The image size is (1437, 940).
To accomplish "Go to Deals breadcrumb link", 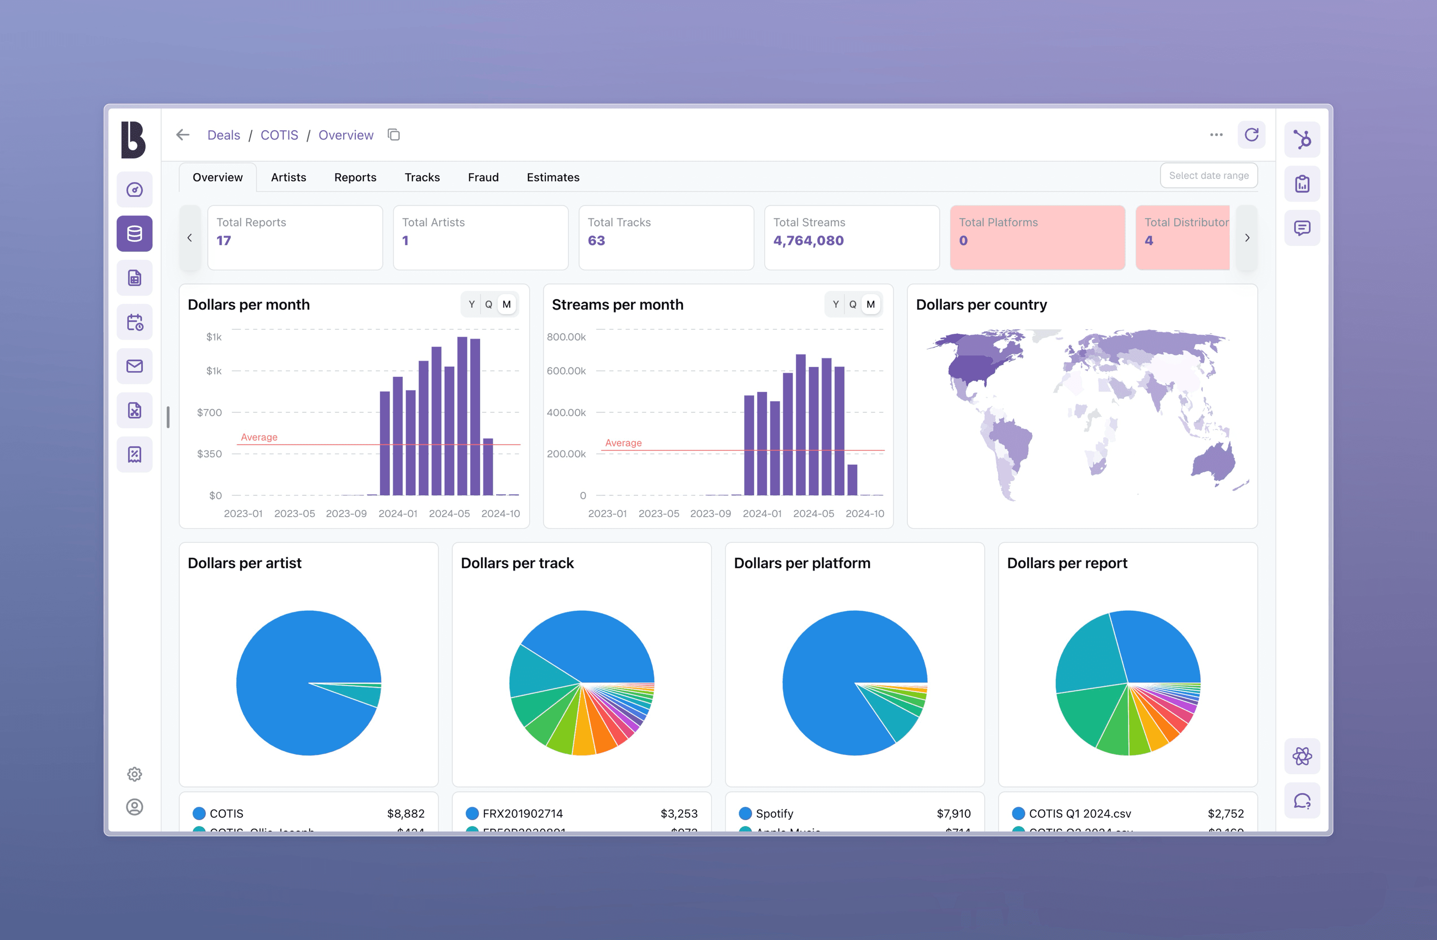I will click(x=223, y=135).
